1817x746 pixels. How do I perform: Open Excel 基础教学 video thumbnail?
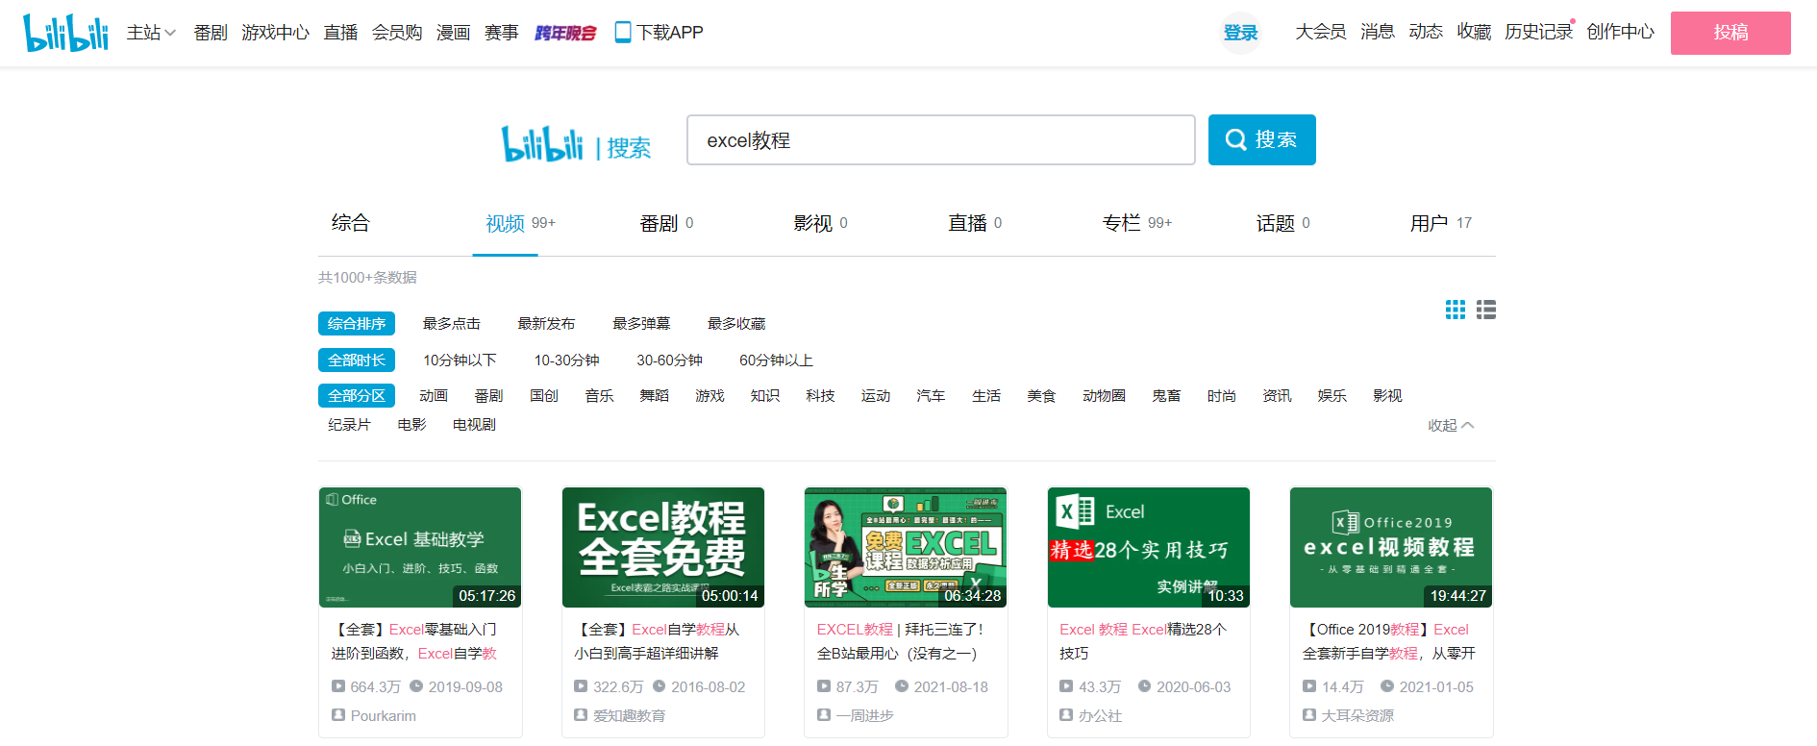(x=420, y=547)
